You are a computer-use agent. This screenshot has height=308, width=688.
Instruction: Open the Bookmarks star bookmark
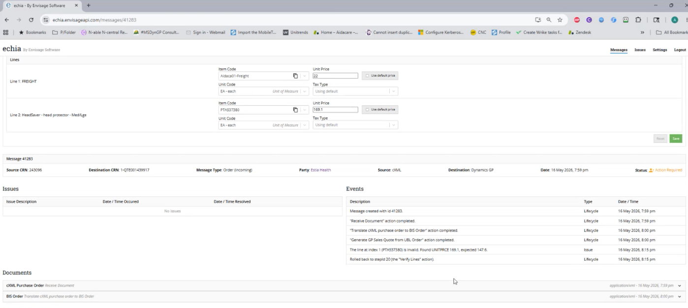coord(33,32)
